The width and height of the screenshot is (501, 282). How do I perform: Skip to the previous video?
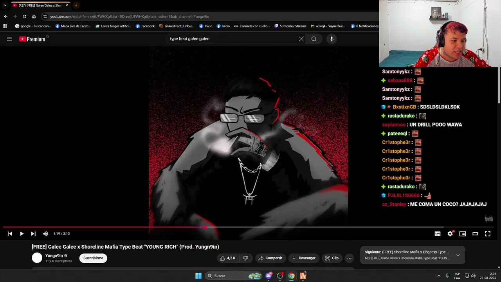coord(10,234)
